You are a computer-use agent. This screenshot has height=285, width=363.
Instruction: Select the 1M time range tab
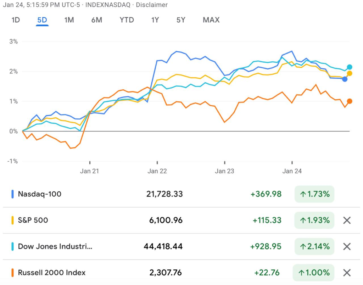69,20
